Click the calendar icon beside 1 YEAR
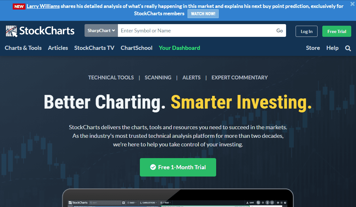The image size is (356, 207). (161, 203)
